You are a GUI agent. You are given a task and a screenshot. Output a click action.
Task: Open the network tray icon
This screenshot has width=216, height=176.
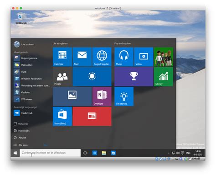tap(173, 153)
